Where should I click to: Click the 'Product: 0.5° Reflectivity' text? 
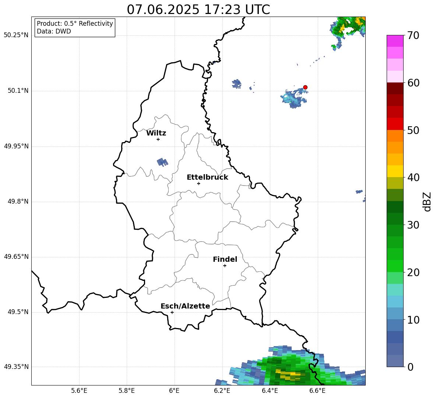click(x=75, y=23)
